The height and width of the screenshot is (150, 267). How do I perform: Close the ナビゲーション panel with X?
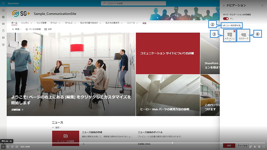(262, 5)
